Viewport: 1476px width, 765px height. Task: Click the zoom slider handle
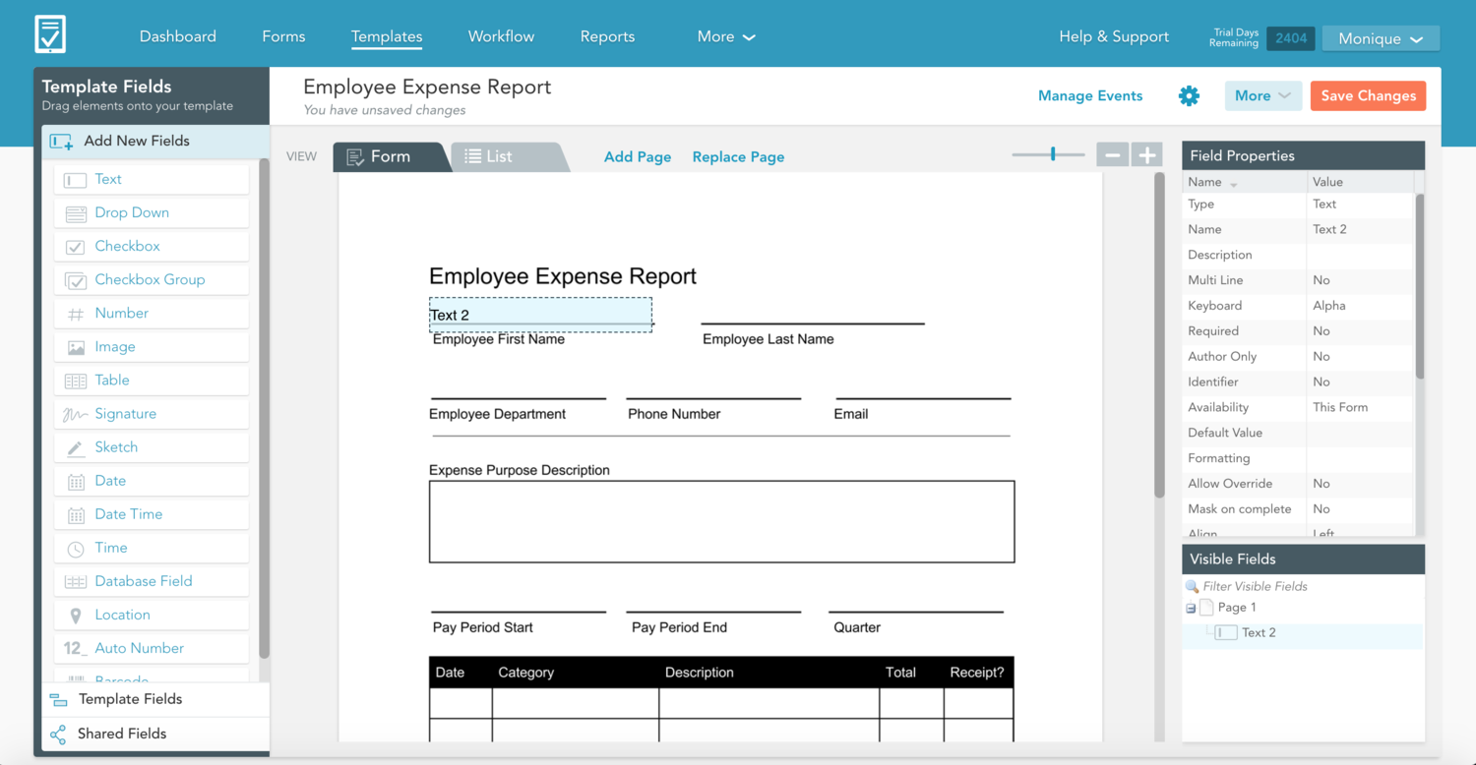(1053, 154)
